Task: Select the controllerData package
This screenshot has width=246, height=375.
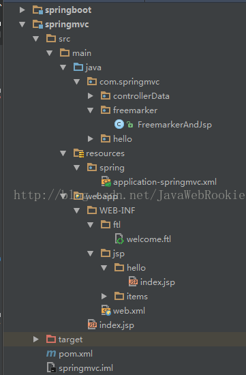Action: point(141,96)
